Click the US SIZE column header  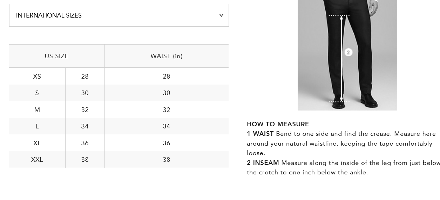coord(56,56)
